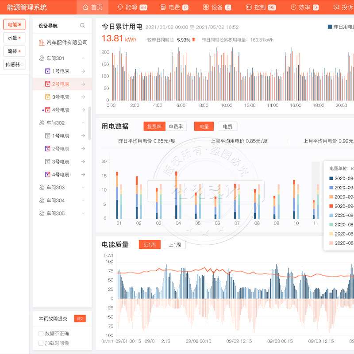Image resolution: width=354 pixels, height=354 pixels.
Task: Click the location icon next to 车间302
Action: pyautogui.click(x=42, y=123)
